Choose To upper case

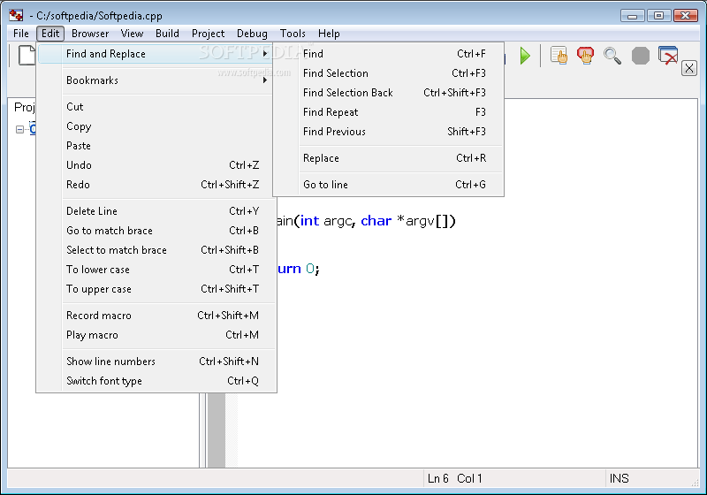(x=156, y=288)
